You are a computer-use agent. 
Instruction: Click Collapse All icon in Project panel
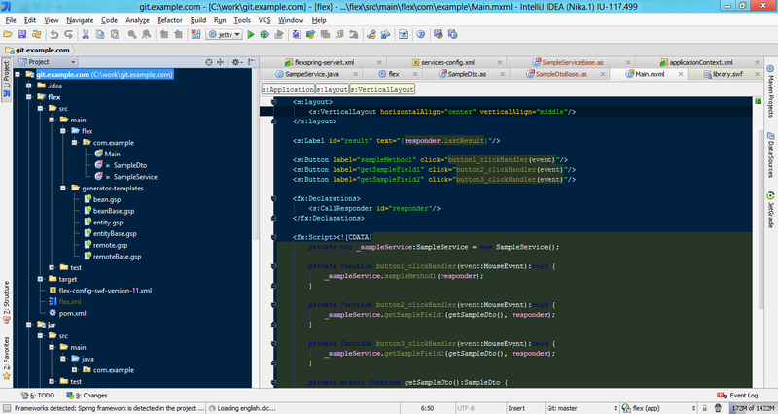point(221,62)
